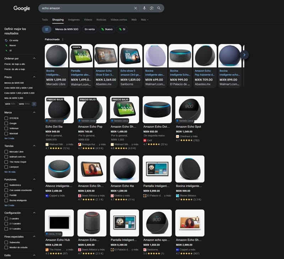
Task: Check the 2.1 canales checkbox
Action: point(6,224)
